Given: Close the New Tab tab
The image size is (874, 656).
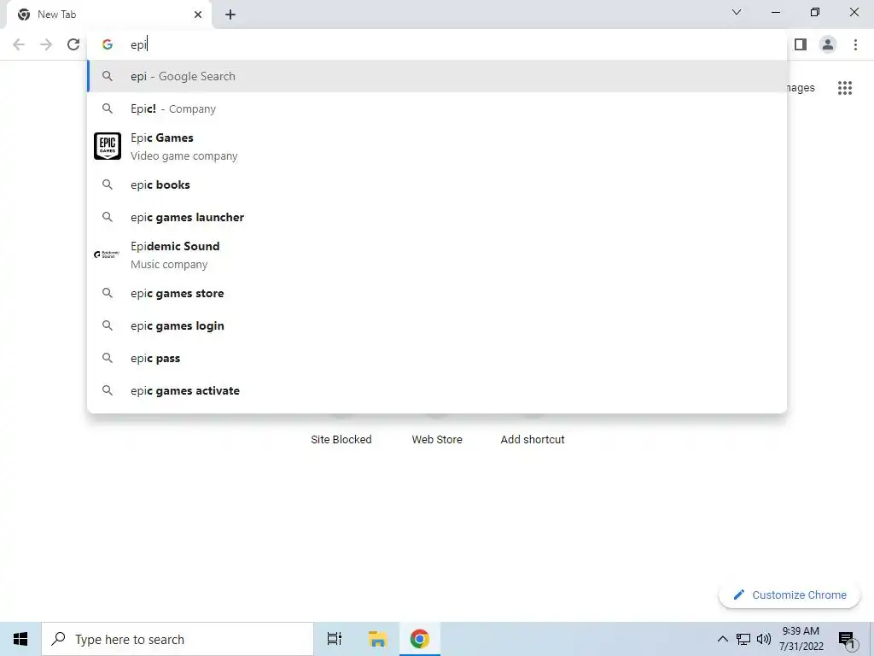Looking at the screenshot, I should 198,15.
